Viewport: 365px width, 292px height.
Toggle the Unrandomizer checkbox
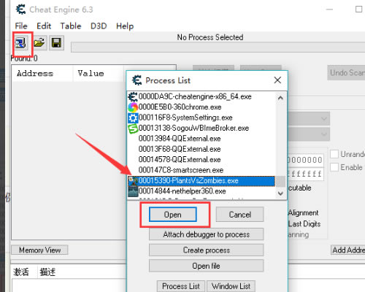(334, 154)
